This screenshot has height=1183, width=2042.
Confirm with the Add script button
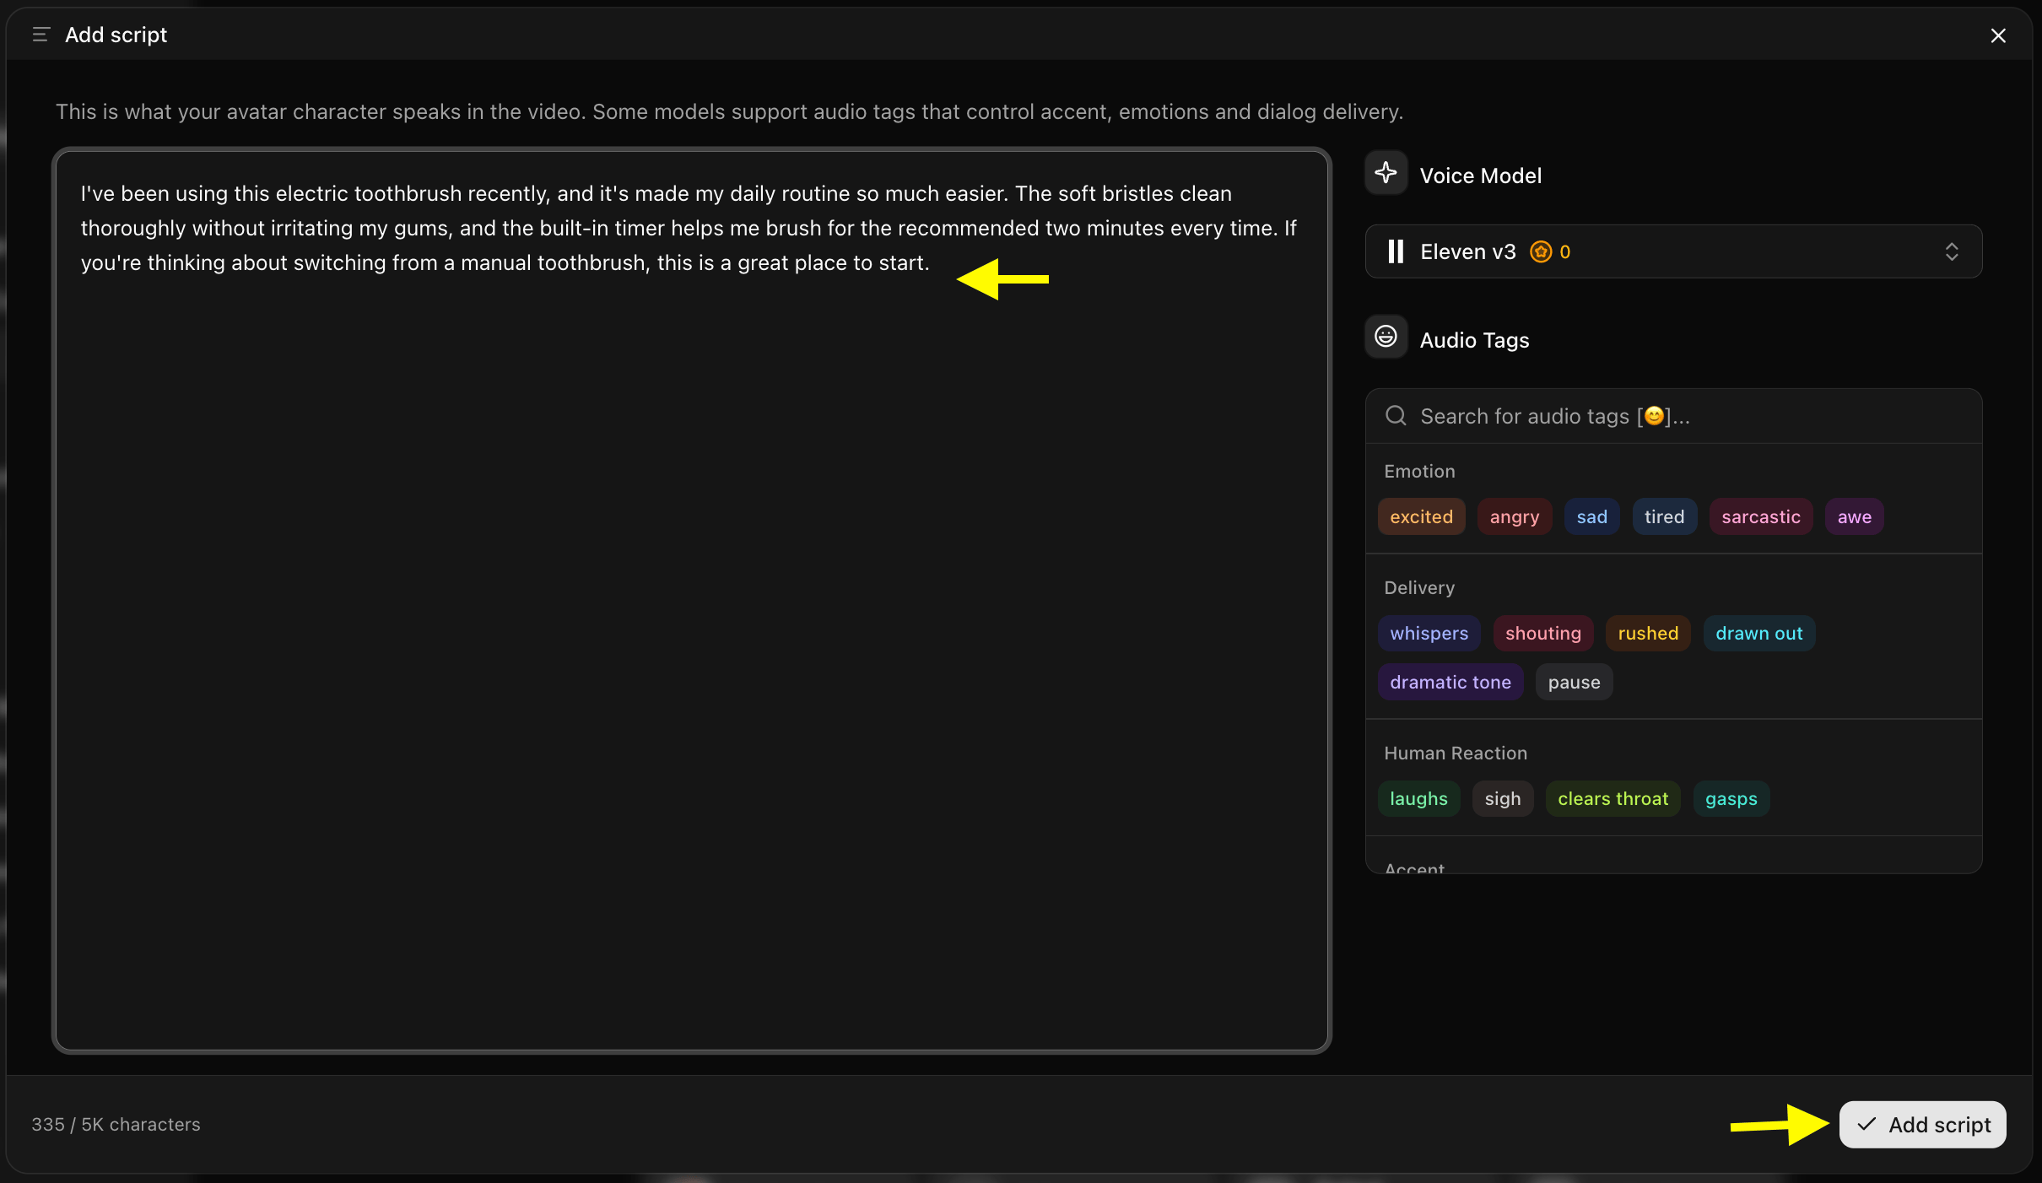point(1922,1124)
